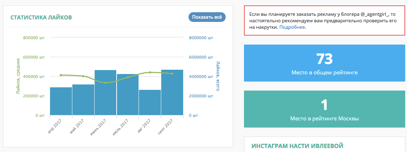This screenshot has height=152, width=407.
Task: Select the май 2017 bar in chart
Action: coord(83,100)
